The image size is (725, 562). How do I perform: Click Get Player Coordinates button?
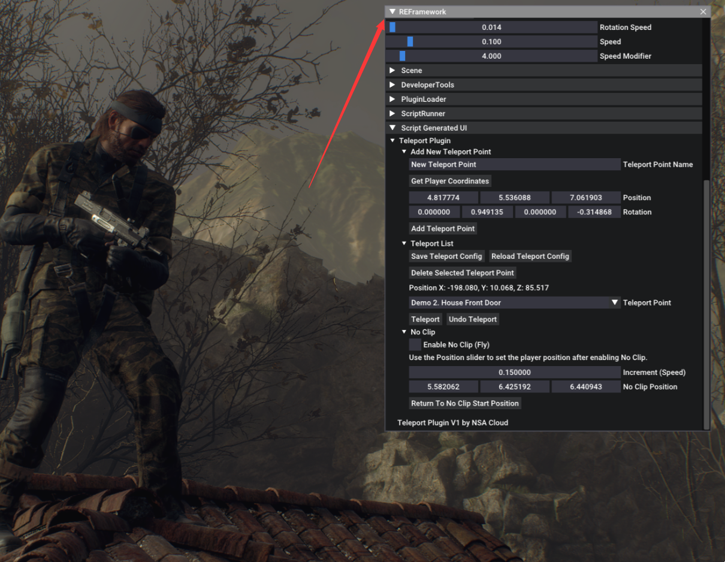coord(450,181)
